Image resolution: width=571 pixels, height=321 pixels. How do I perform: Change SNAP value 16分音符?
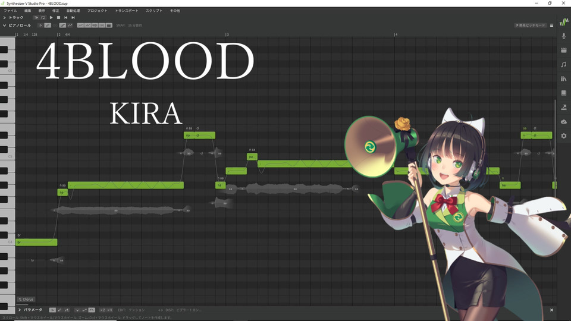point(135,26)
